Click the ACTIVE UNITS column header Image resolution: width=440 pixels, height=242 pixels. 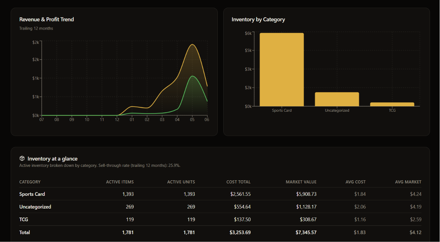[x=181, y=182]
